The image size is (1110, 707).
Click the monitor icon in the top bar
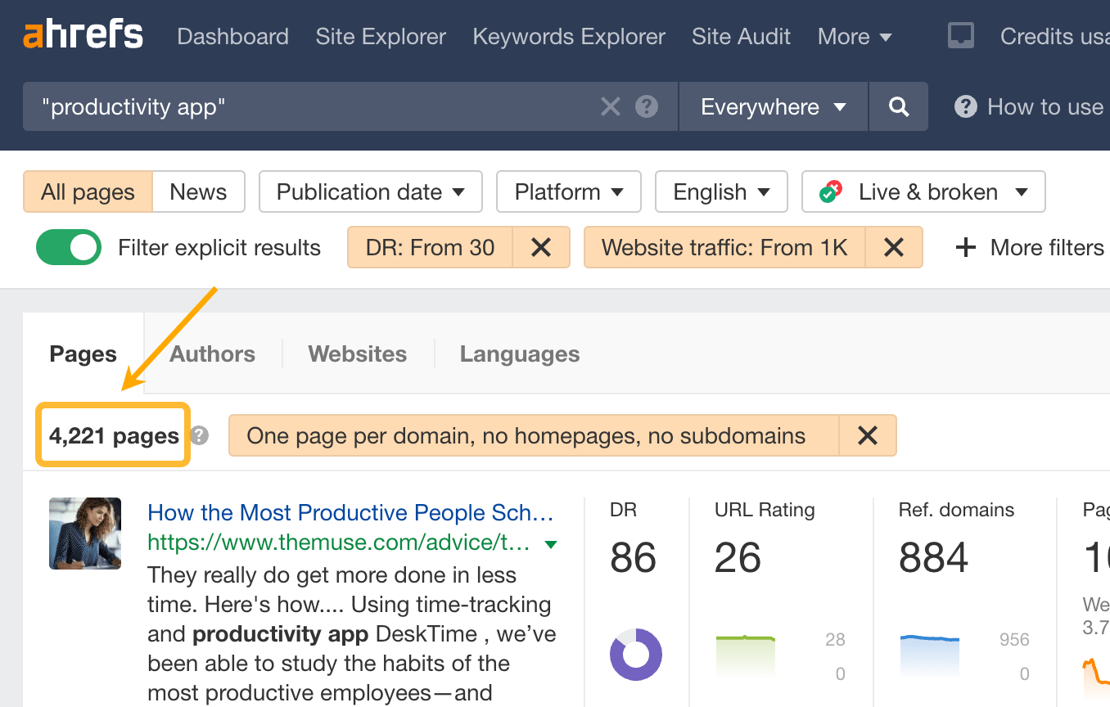(960, 35)
